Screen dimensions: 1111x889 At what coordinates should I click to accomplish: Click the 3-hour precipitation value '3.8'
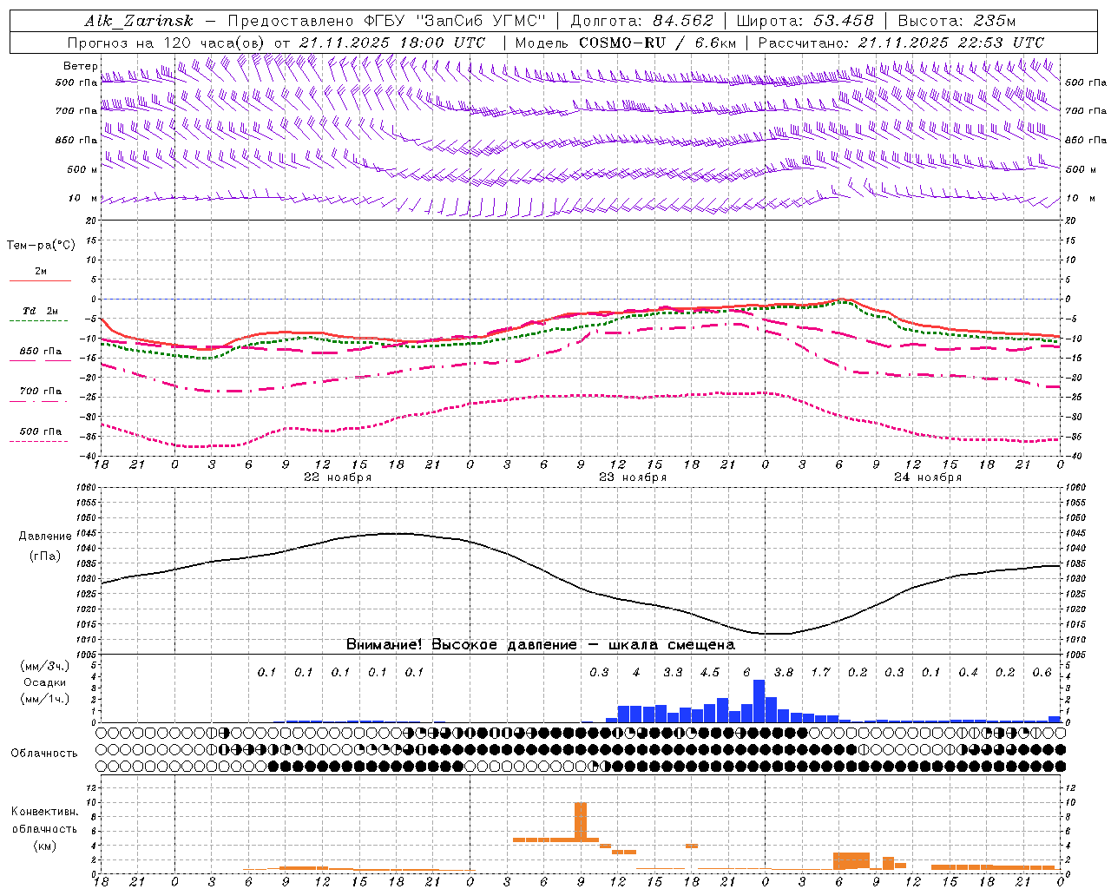tap(784, 673)
